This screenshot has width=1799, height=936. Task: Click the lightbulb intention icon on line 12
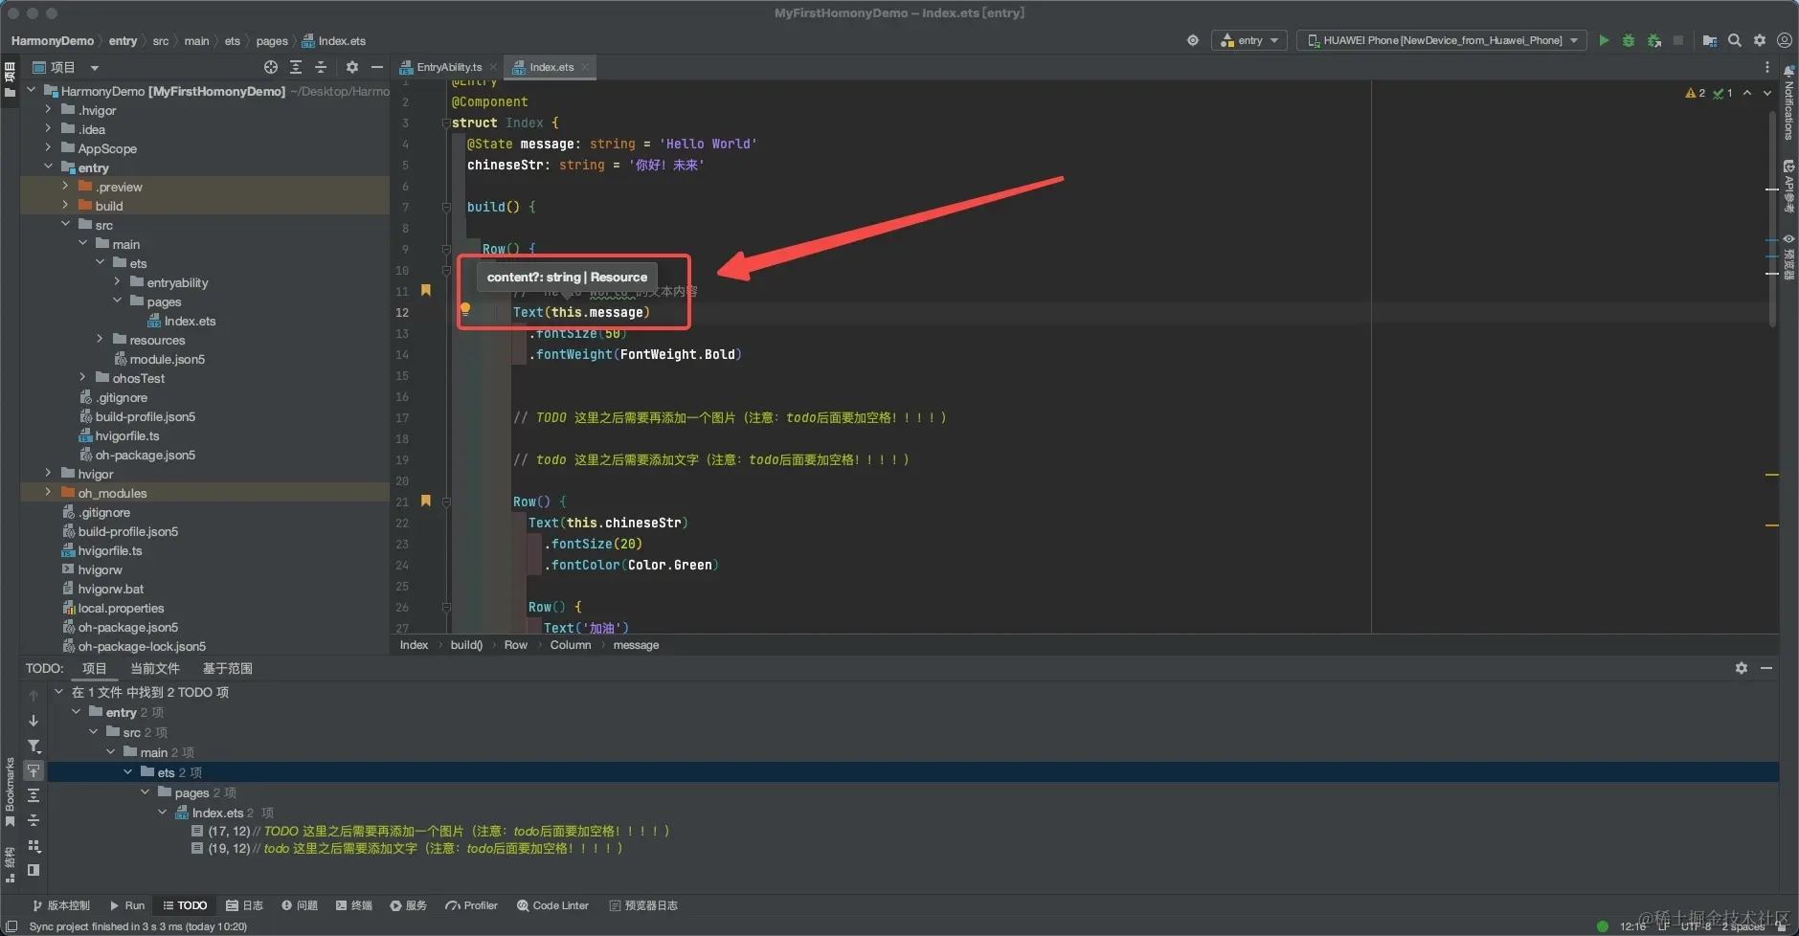click(465, 309)
